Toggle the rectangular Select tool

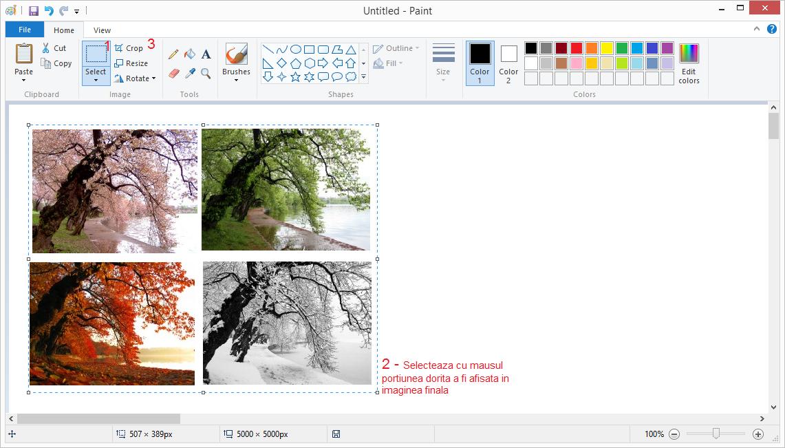[x=96, y=54]
